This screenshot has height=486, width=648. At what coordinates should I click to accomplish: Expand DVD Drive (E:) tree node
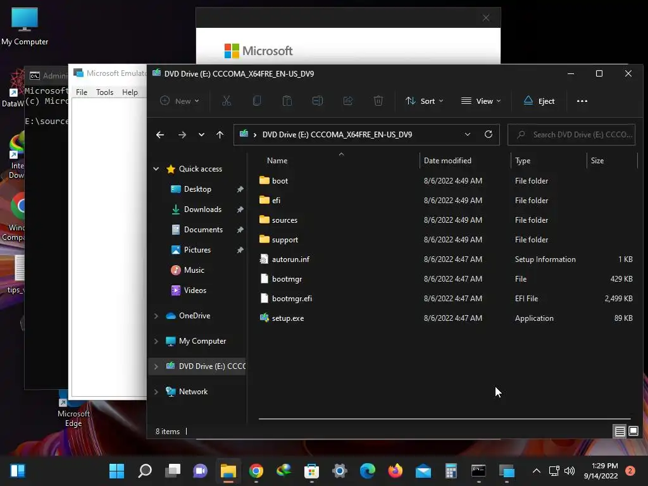(x=156, y=366)
